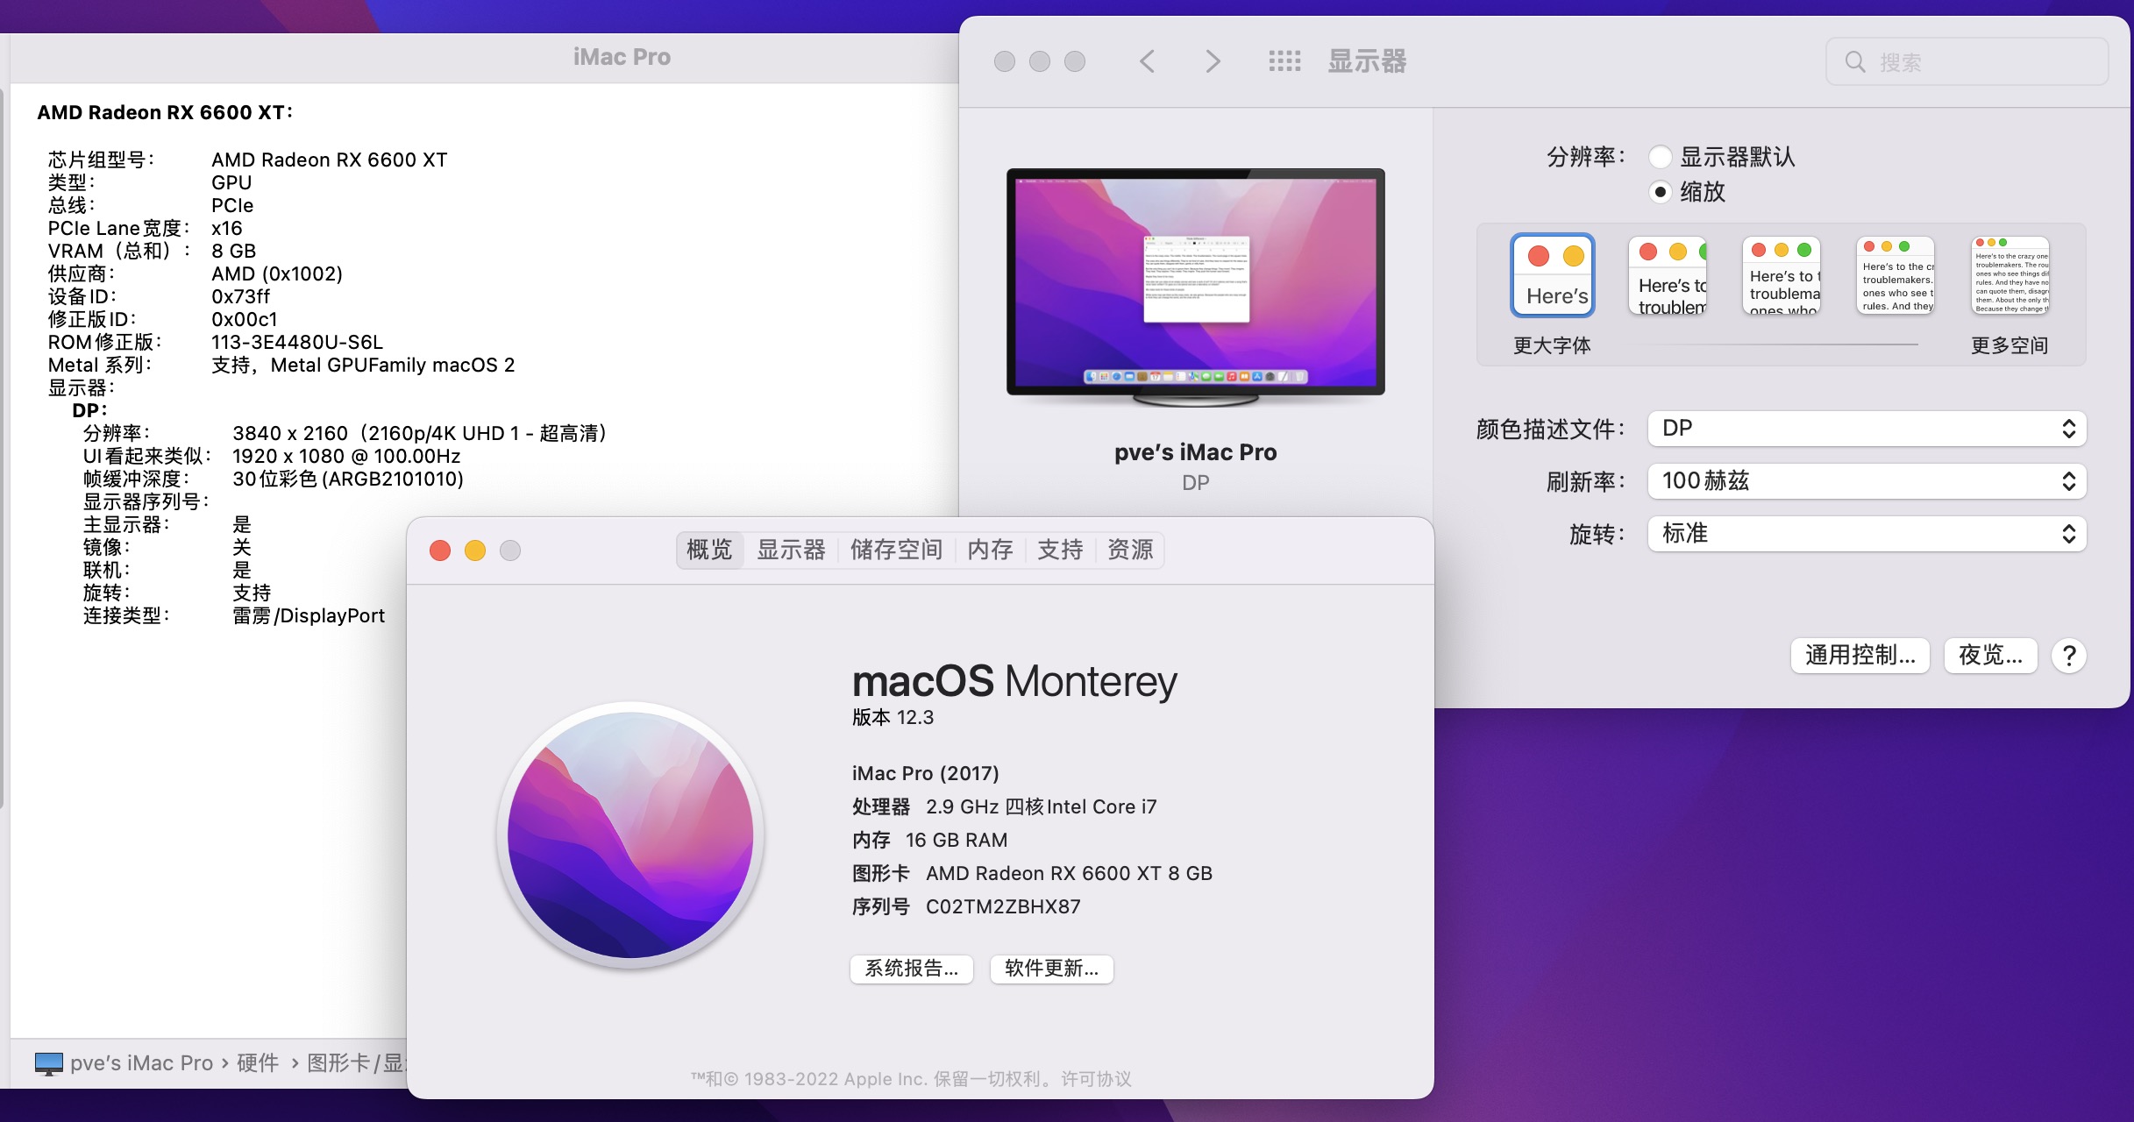This screenshot has height=1122, width=2134.
Task: Click computer icon in System Information path bar
Action: (49, 1063)
